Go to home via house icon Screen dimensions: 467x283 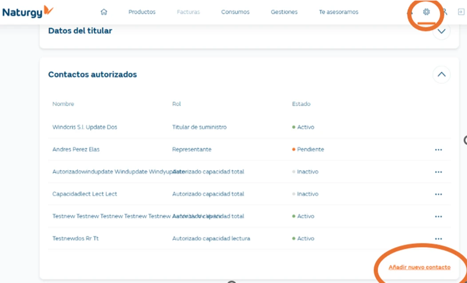(104, 12)
